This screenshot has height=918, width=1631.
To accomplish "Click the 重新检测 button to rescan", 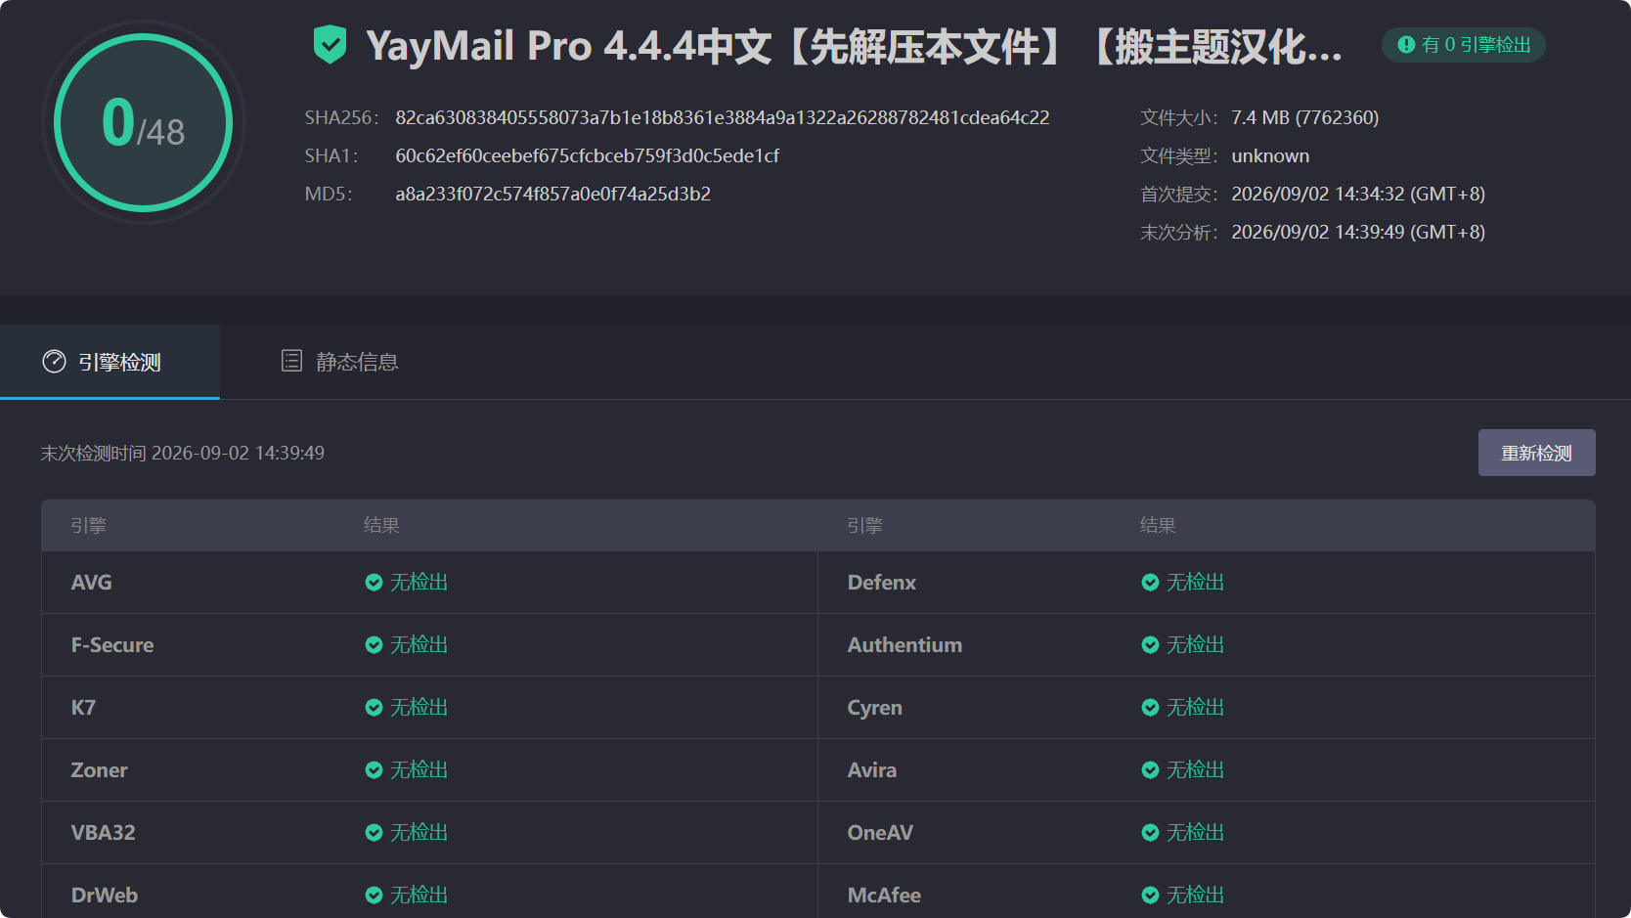I will point(1536,453).
